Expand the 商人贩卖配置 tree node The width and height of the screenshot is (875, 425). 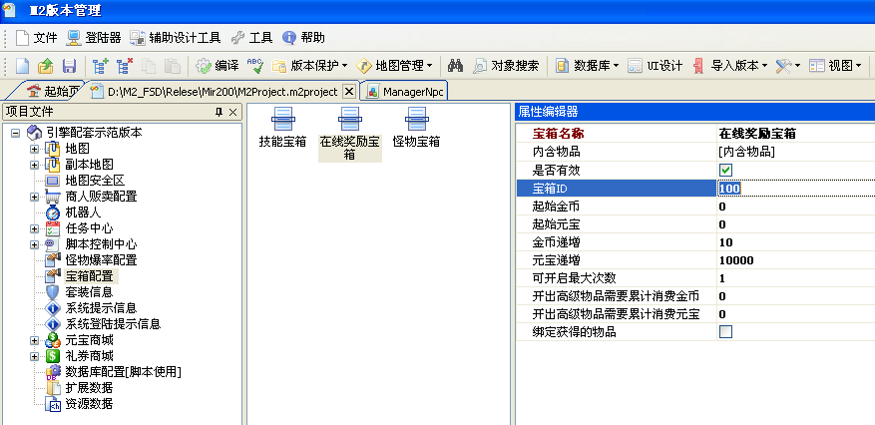(x=35, y=197)
